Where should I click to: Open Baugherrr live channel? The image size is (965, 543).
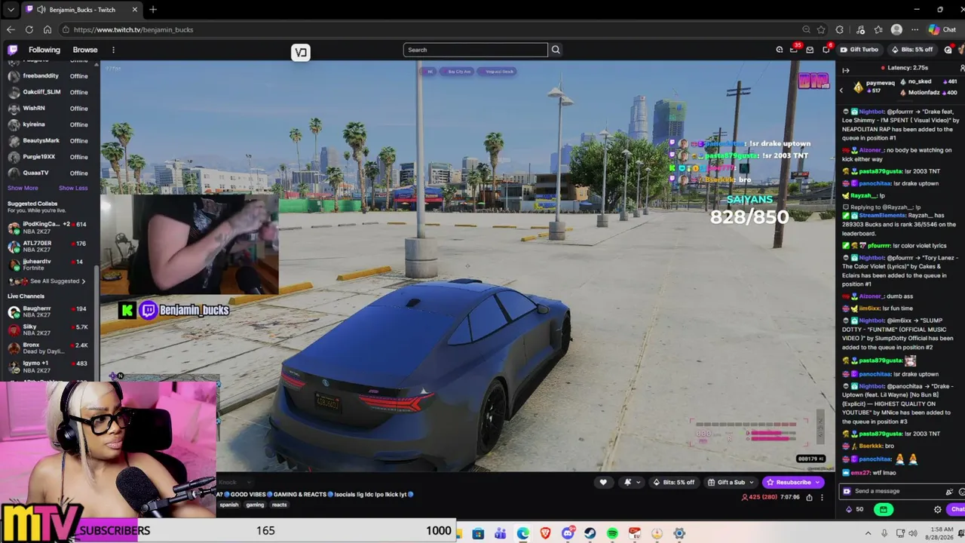[x=48, y=311]
